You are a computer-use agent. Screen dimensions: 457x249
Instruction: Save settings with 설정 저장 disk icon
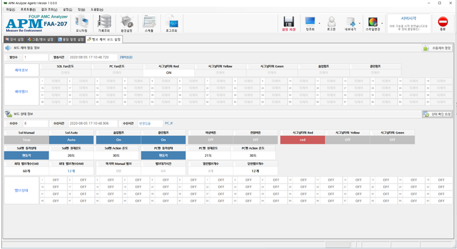(288, 24)
